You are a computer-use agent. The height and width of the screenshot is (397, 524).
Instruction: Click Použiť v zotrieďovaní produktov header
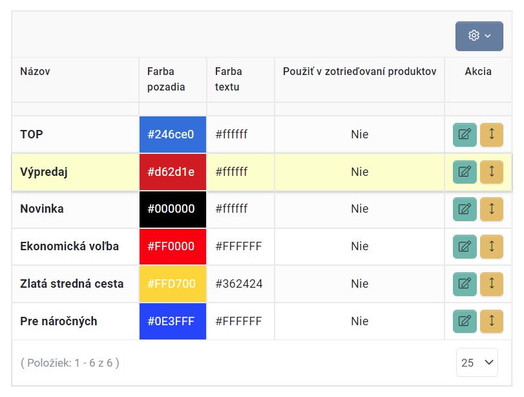[359, 72]
